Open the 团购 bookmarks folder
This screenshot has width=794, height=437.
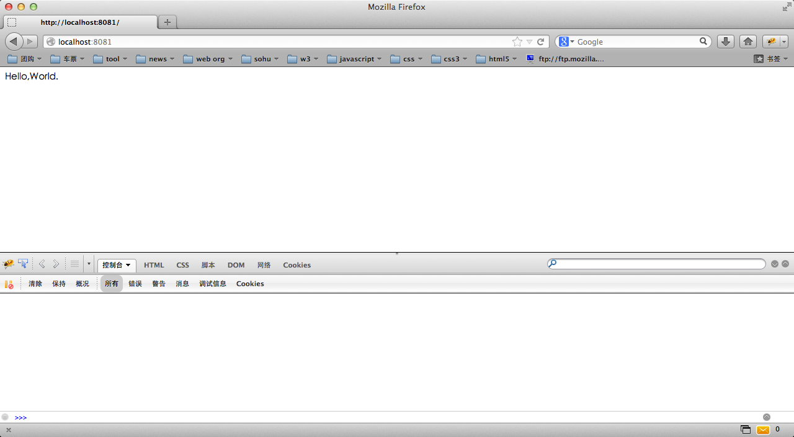coord(25,59)
